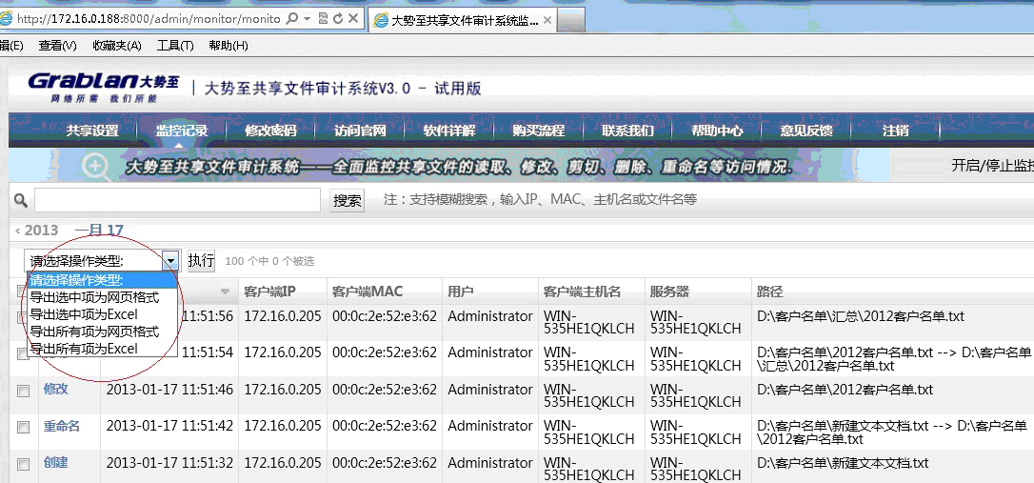Tick the checkbox for the 创建 row
This screenshot has width=1034, height=483.
[23, 464]
